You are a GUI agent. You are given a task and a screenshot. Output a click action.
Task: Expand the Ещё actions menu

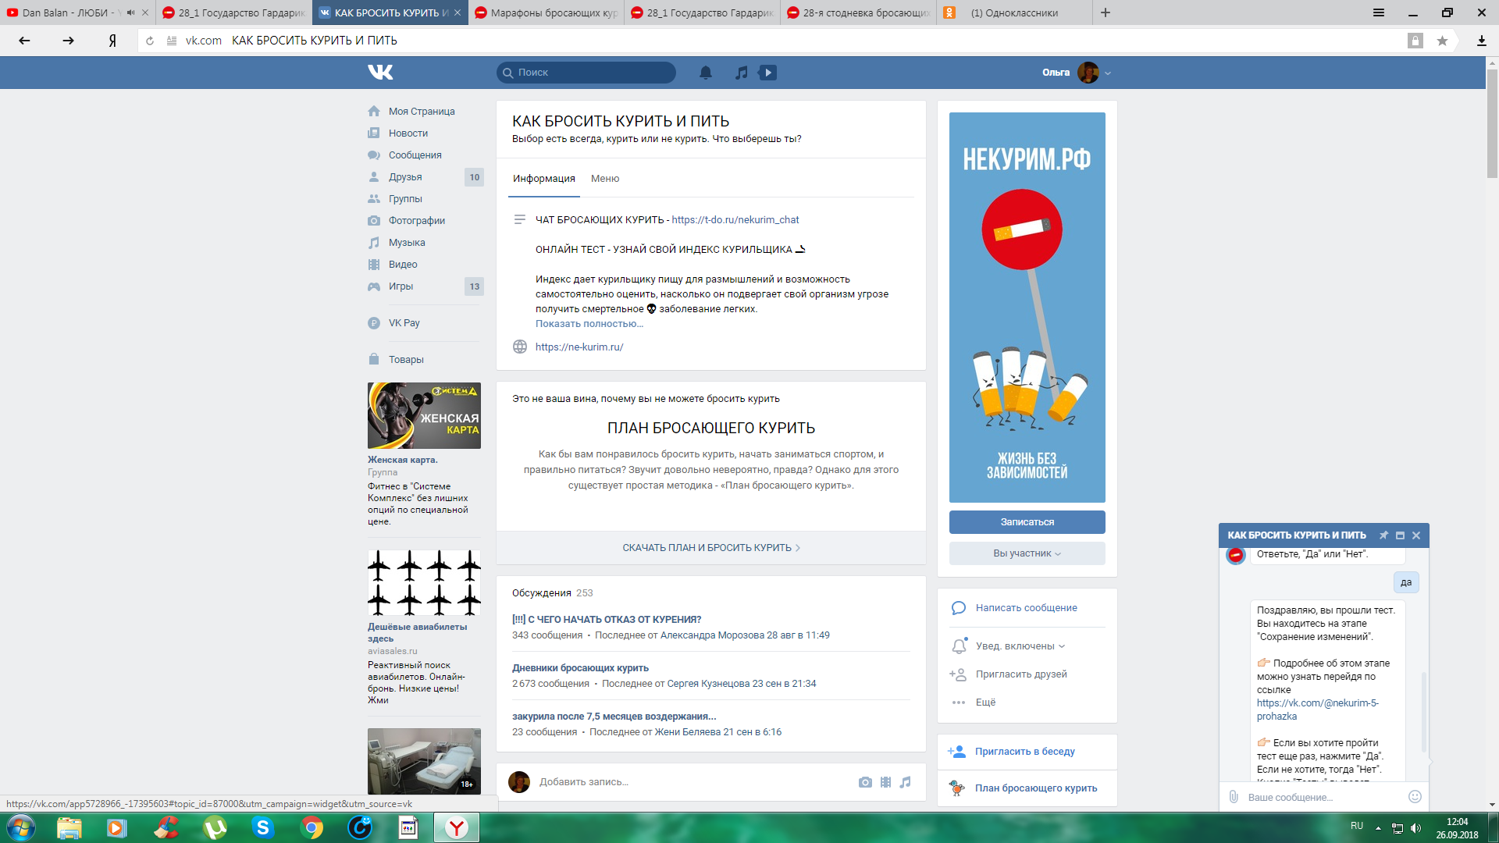[x=985, y=702]
